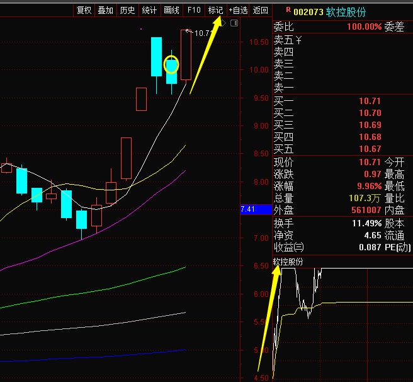
Task: Click the 买五 bid price 10.67
Action: point(370,149)
